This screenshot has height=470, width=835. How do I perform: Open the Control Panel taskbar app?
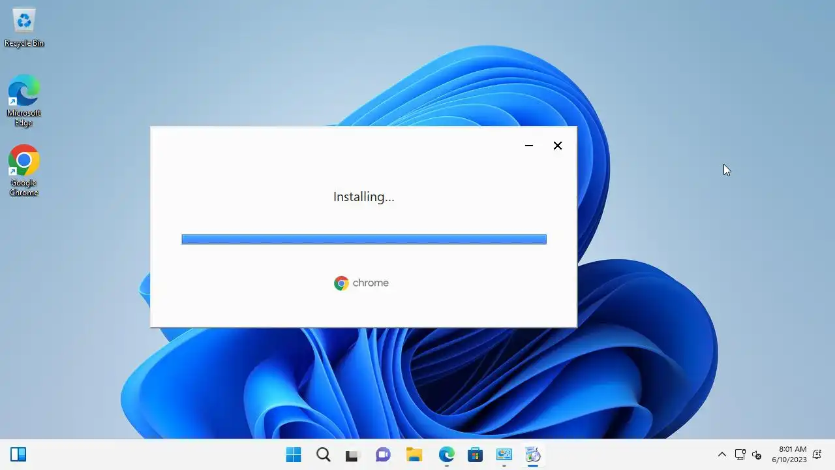pyautogui.click(x=504, y=454)
